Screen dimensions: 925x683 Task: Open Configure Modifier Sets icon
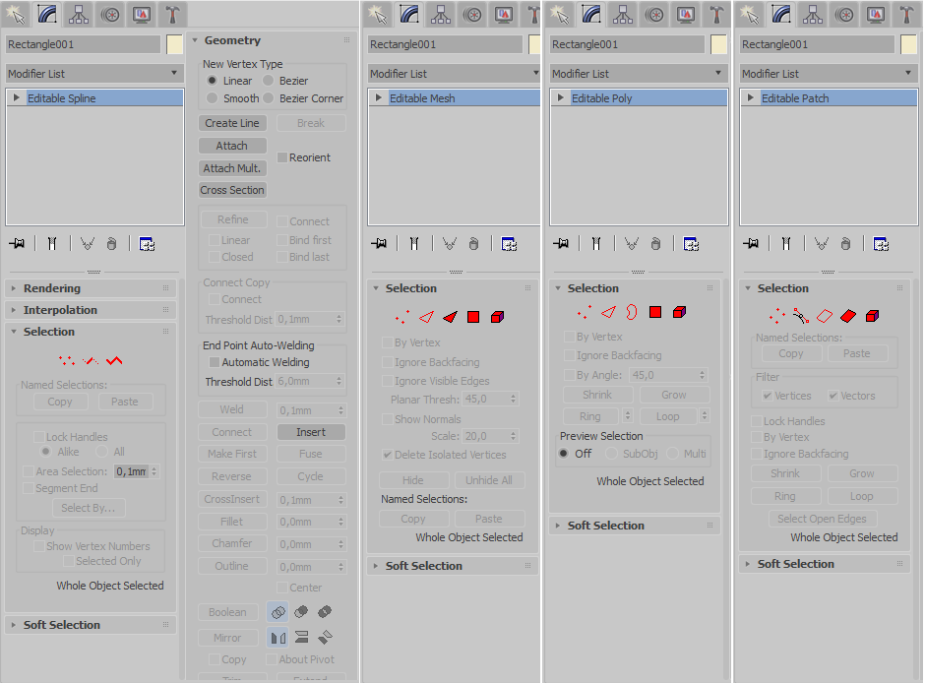pyautogui.click(x=147, y=244)
